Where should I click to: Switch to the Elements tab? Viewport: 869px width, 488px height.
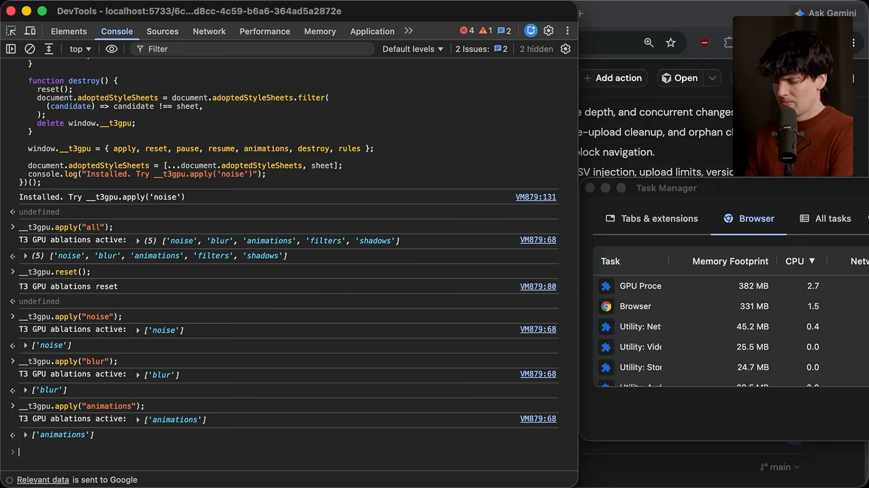68,31
